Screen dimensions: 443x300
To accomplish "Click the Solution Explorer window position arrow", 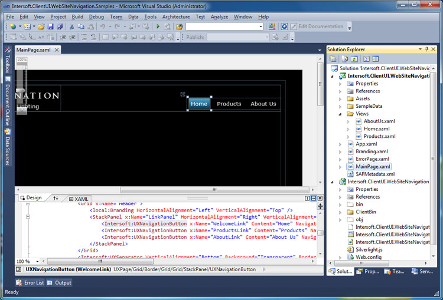I will point(420,49).
